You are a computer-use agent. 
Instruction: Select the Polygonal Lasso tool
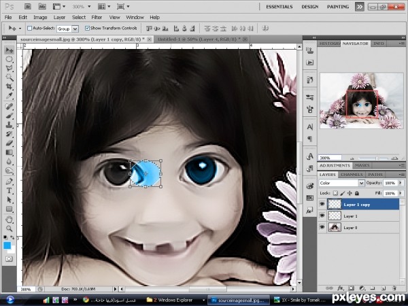pyautogui.click(x=9, y=68)
